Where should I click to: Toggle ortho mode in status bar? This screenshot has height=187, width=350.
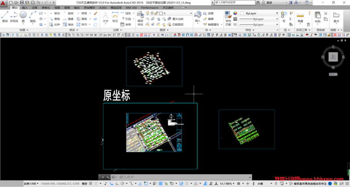pyautogui.click(x=117, y=183)
